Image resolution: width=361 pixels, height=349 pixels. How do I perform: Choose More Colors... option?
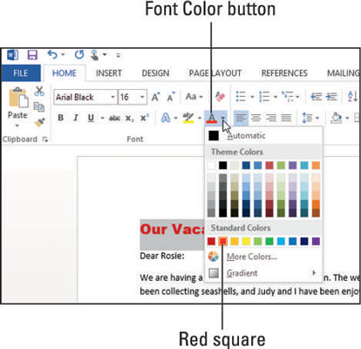[252, 257]
